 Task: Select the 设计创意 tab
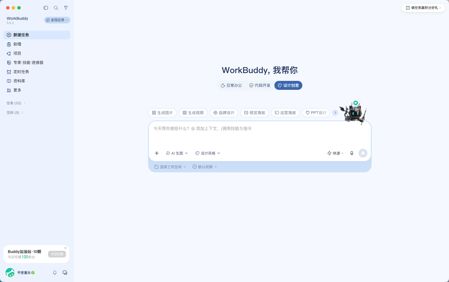(288, 85)
